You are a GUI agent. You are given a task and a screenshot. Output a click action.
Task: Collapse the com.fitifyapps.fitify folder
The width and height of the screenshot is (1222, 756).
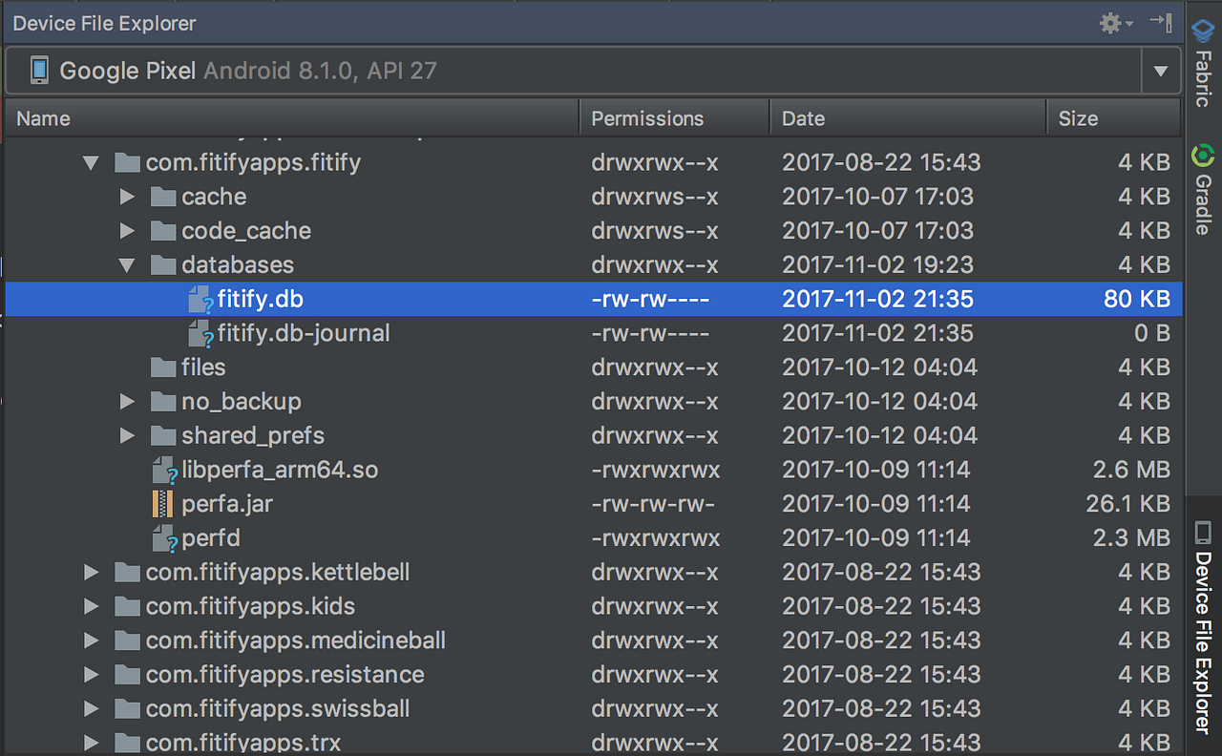91,163
